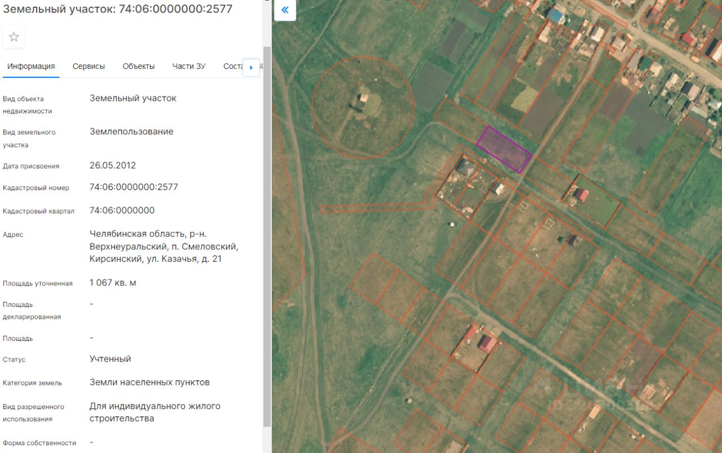Click the Землепользование parcel type value
This screenshot has height=453, width=722.
click(x=131, y=131)
